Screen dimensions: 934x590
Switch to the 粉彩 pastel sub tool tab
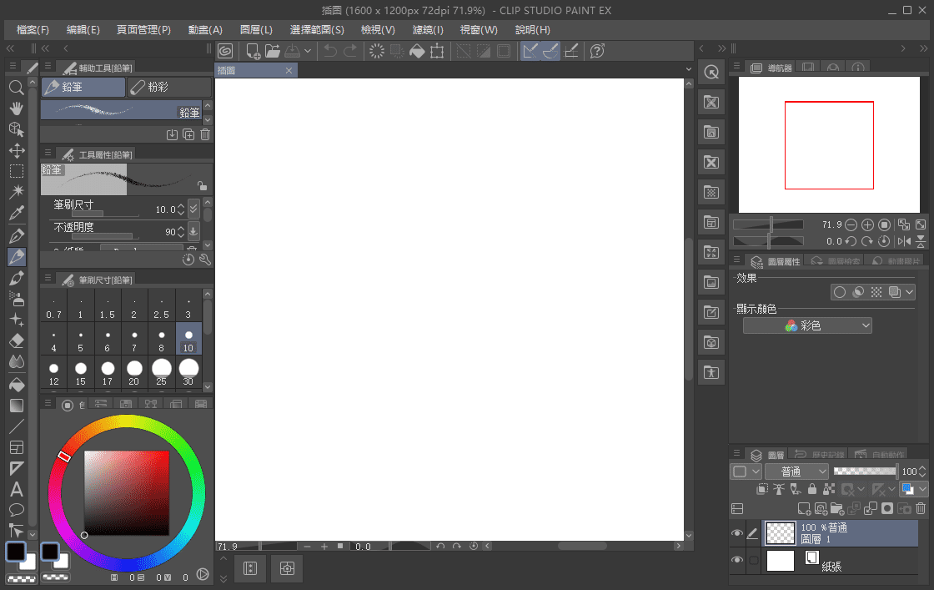tap(168, 87)
